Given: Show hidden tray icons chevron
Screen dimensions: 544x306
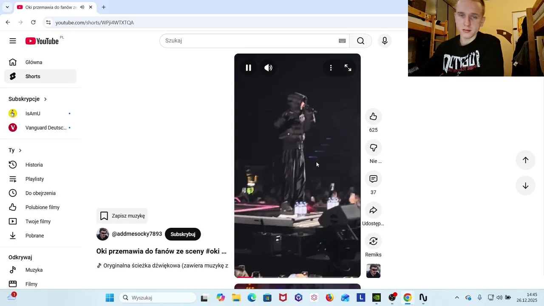Looking at the screenshot, I should pyautogui.click(x=457, y=297).
